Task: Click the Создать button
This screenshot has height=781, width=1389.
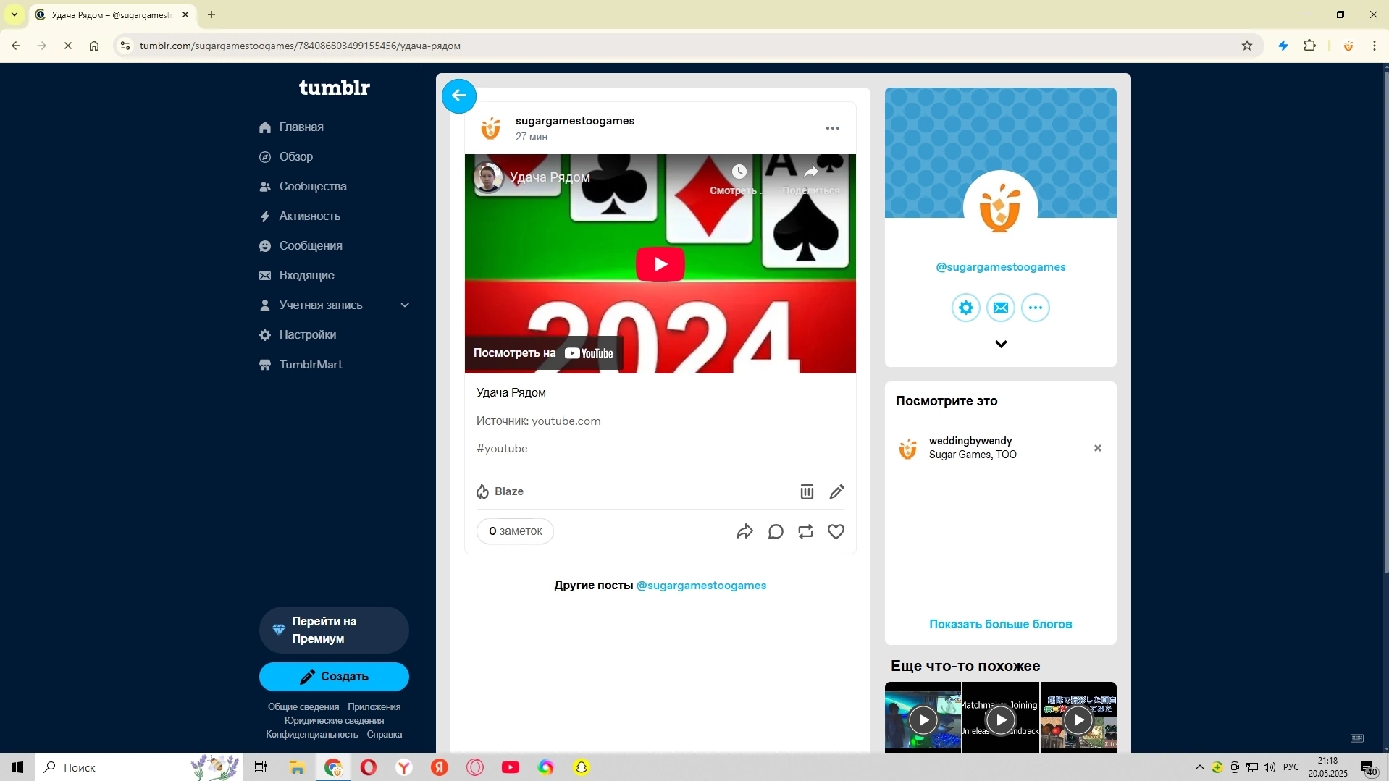Action: coord(334,677)
